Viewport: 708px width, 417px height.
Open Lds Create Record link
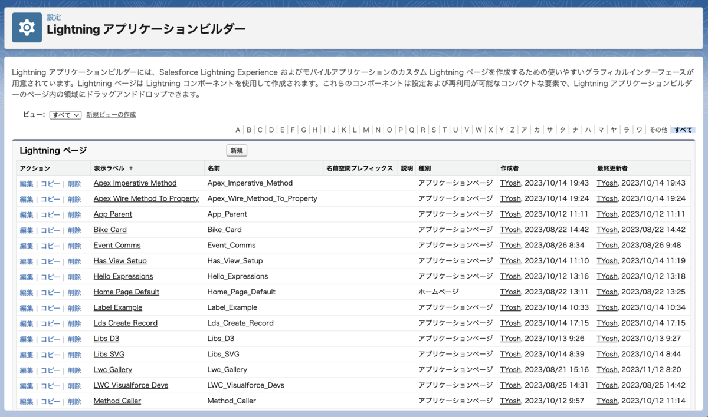125,323
